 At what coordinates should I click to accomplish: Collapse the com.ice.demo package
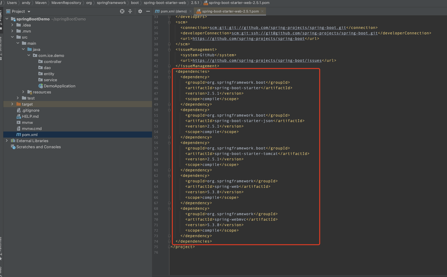[29, 55]
